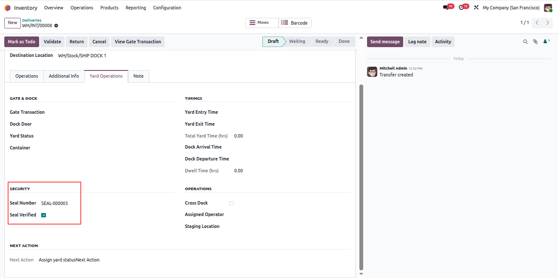Attach files with the paperclip icon

pyautogui.click(x=535, y=42)
